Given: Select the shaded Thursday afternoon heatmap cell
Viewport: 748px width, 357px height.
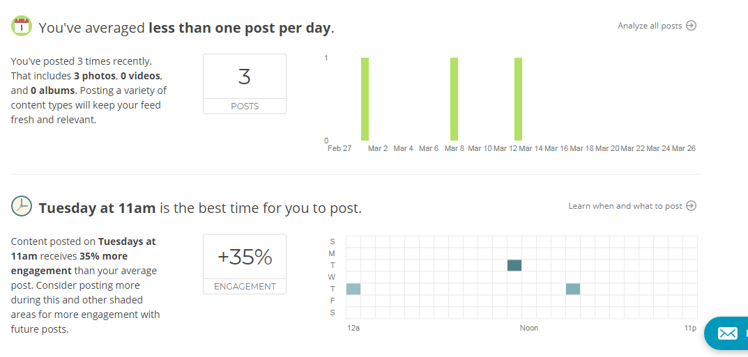Looking at the screenshot, I should pyautogui.click(x=573, y=289).
